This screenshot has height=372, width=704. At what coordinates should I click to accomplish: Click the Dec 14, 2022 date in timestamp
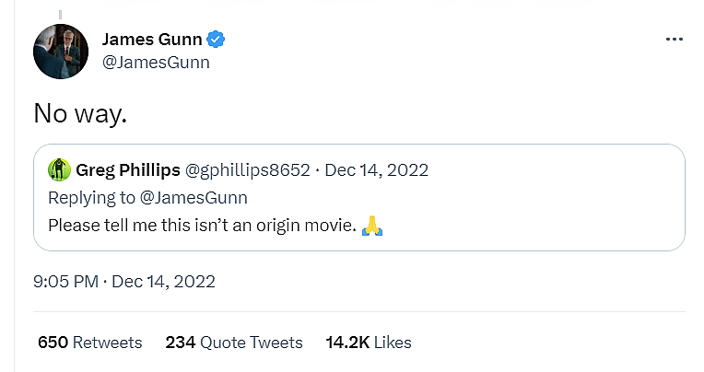coord(163,282)
